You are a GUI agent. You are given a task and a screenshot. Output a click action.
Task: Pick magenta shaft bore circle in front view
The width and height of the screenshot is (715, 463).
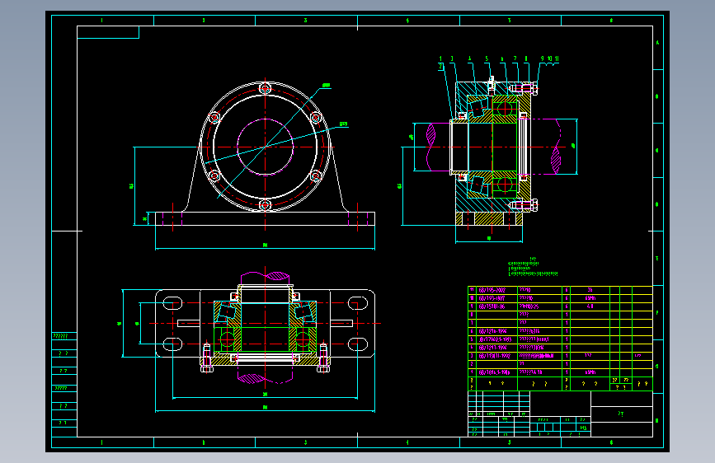coord(265,147)
